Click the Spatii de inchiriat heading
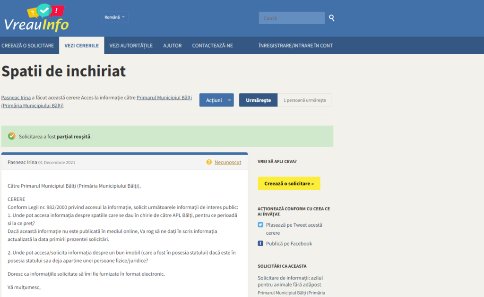The width and height of the screenshot is (484, 297). pyautogui.click(x=64, y=71)
